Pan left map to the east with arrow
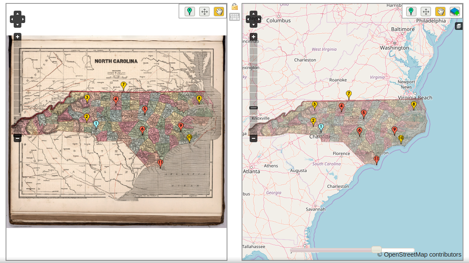469x263 pixels. [23, 19]
